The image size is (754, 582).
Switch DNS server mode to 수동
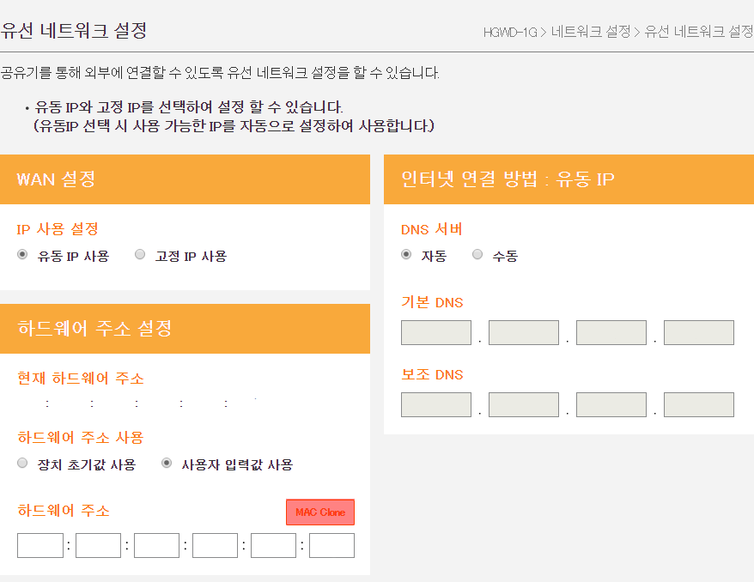[477, 254]
